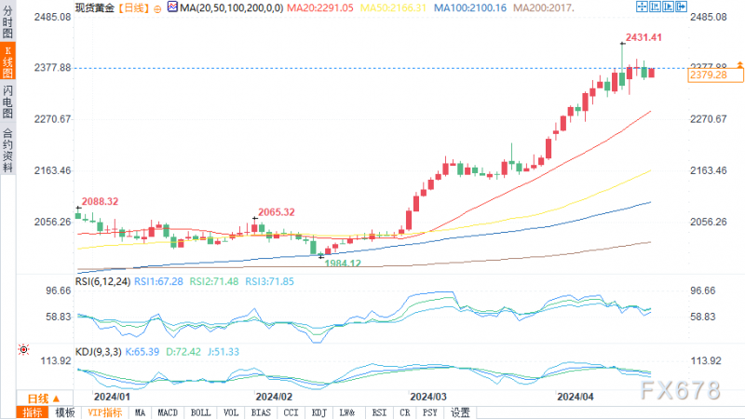
Task: Expand the 日线 period dropdown
Action: (x=44, y=399)
